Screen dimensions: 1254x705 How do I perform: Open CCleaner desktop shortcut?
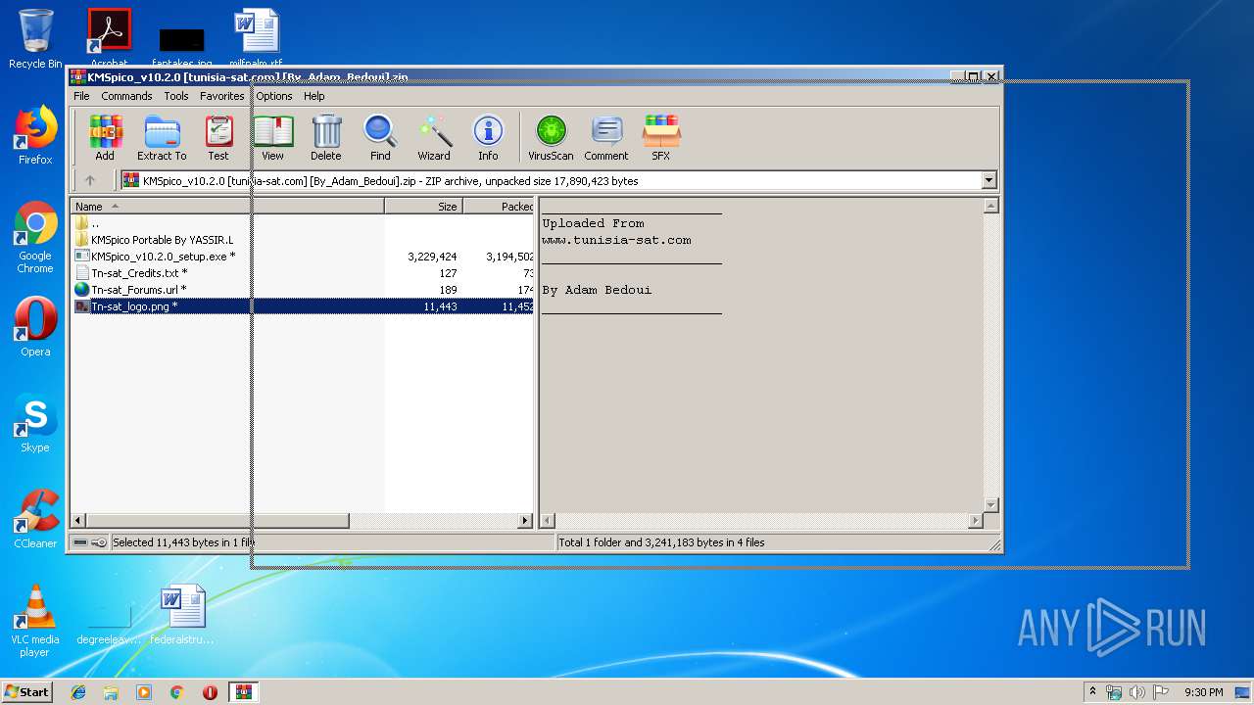tap(35, 519)
